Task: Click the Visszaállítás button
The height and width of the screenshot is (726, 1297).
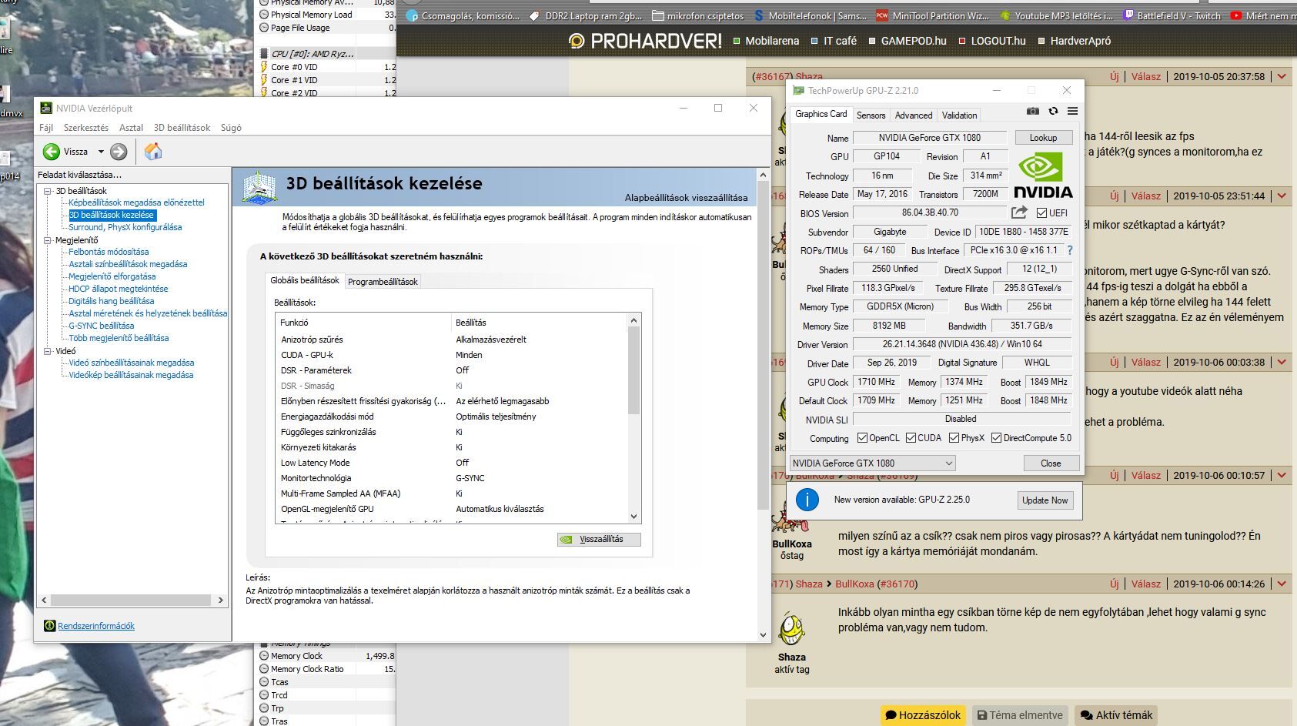Action: [x=599, y=539]
